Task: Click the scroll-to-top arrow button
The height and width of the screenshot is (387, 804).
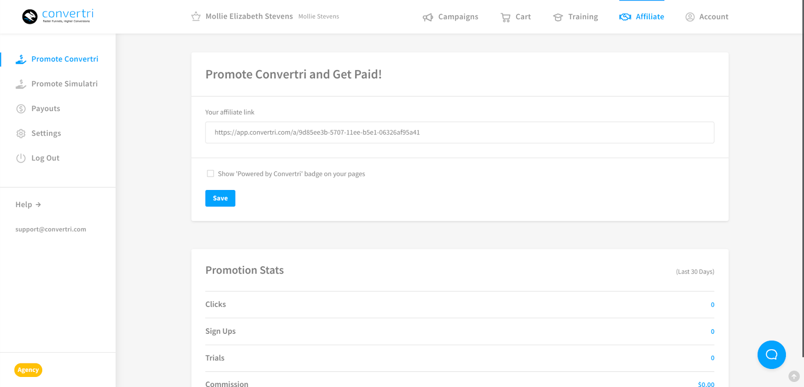Action: [794, 376]
